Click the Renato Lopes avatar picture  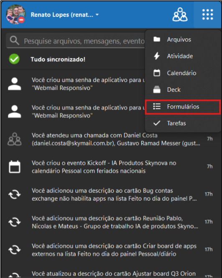pos(16,14)
